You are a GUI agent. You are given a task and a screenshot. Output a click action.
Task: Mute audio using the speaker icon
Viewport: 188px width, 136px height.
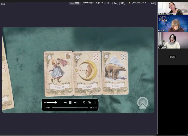click(45, 102)
